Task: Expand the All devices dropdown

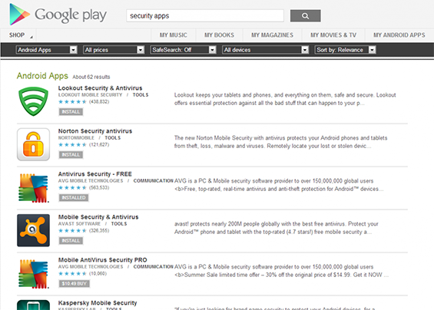Action: (x=266, y=50)
